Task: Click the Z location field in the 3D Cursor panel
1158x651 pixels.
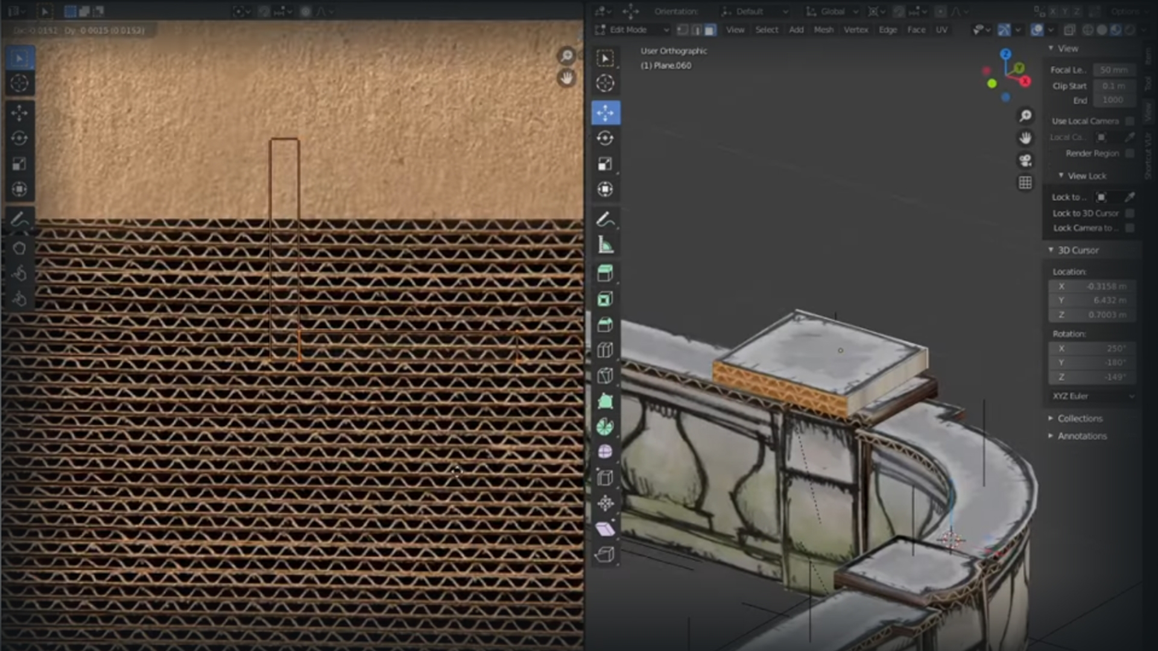Action: click(x=1093, y=315)
